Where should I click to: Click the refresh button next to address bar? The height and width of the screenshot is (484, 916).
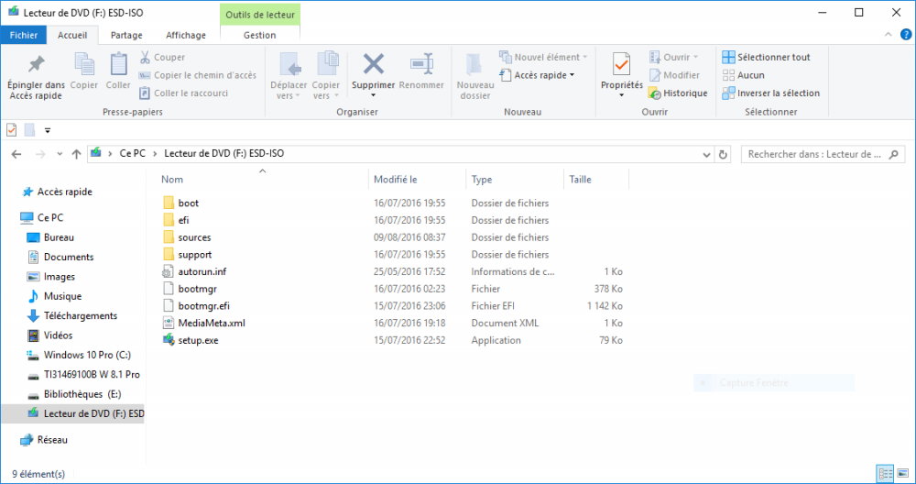(x=724, y=154)
